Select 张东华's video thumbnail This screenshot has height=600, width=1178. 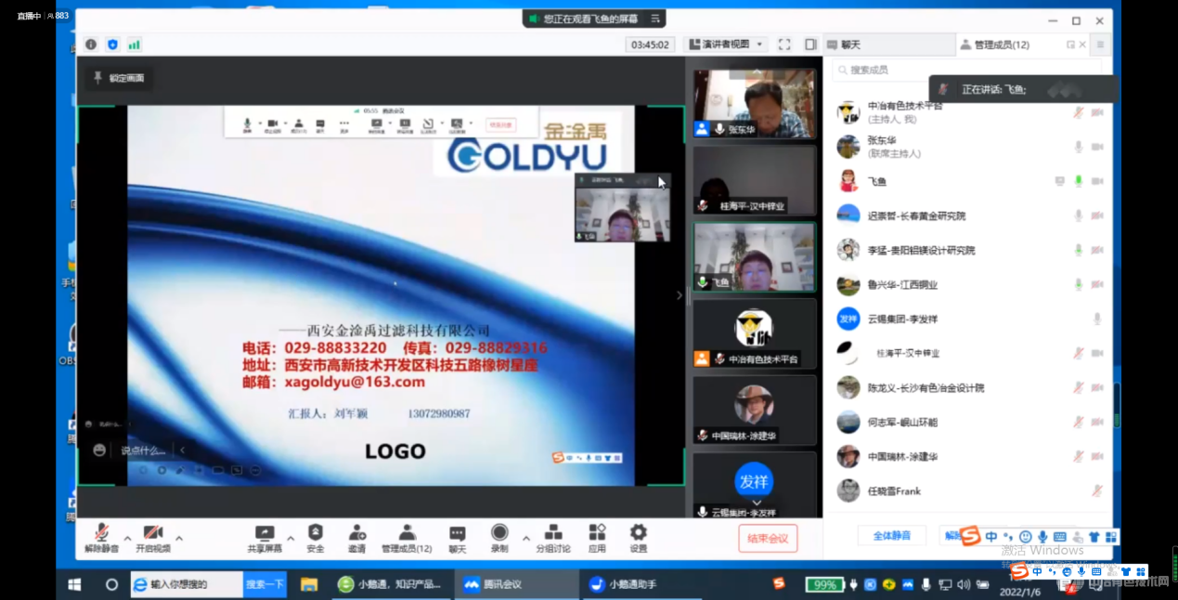click(754, 103)
